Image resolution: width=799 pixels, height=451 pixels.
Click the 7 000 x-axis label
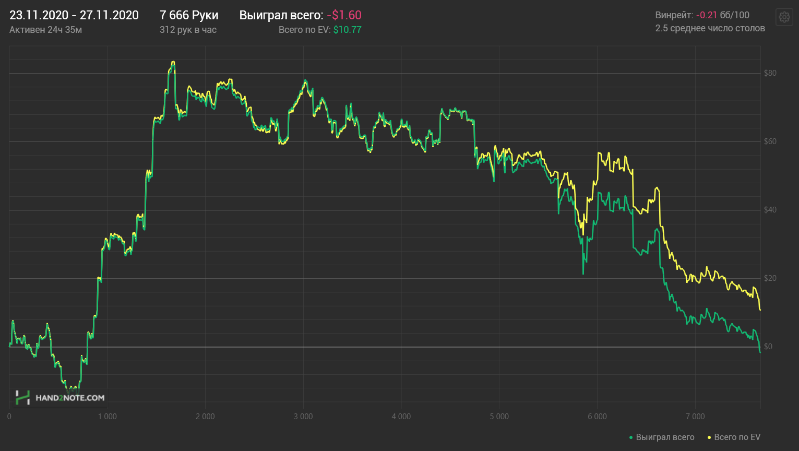[x=695, y=417]
